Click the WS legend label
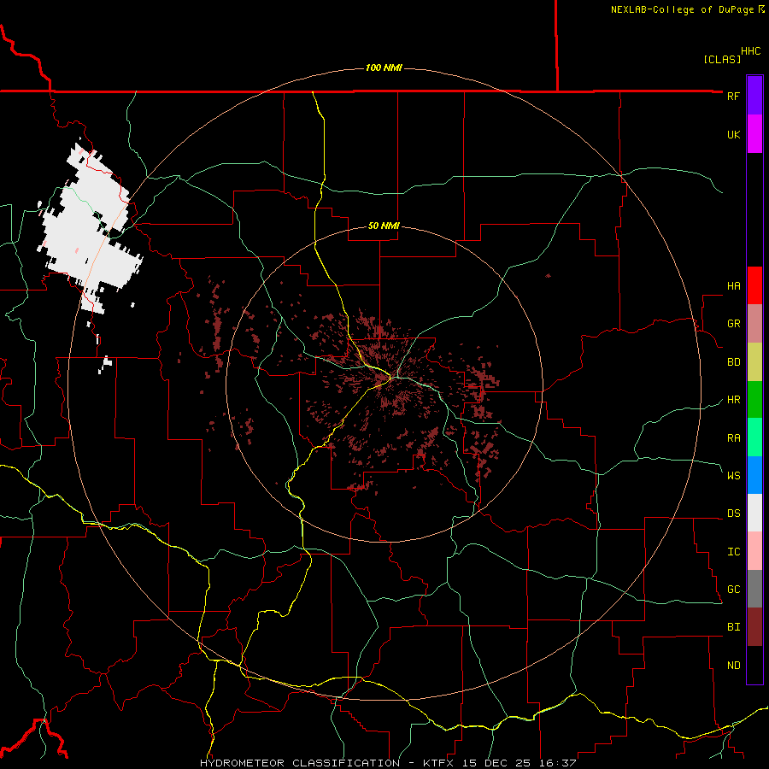Image resolution: width=769 pixels, height=769 pixels. click(733, 475)
